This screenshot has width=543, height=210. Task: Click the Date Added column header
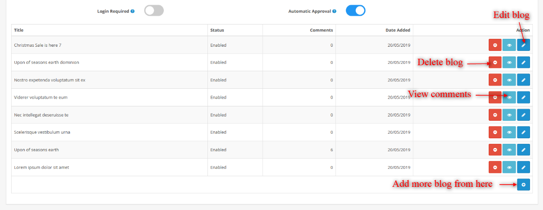pyautogui.click(x=398, y=30)
